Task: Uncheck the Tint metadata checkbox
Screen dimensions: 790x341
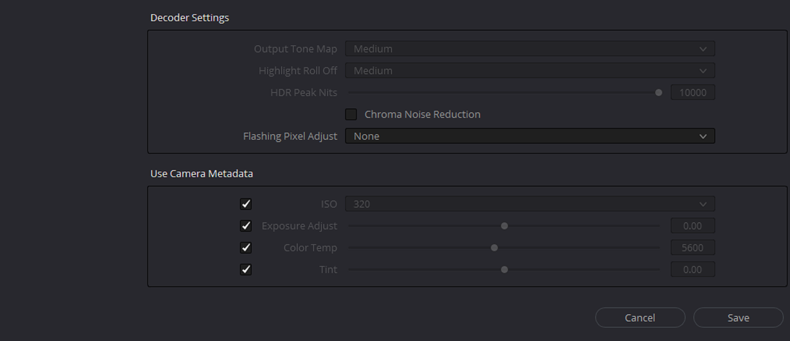Action: coord(246,269)
